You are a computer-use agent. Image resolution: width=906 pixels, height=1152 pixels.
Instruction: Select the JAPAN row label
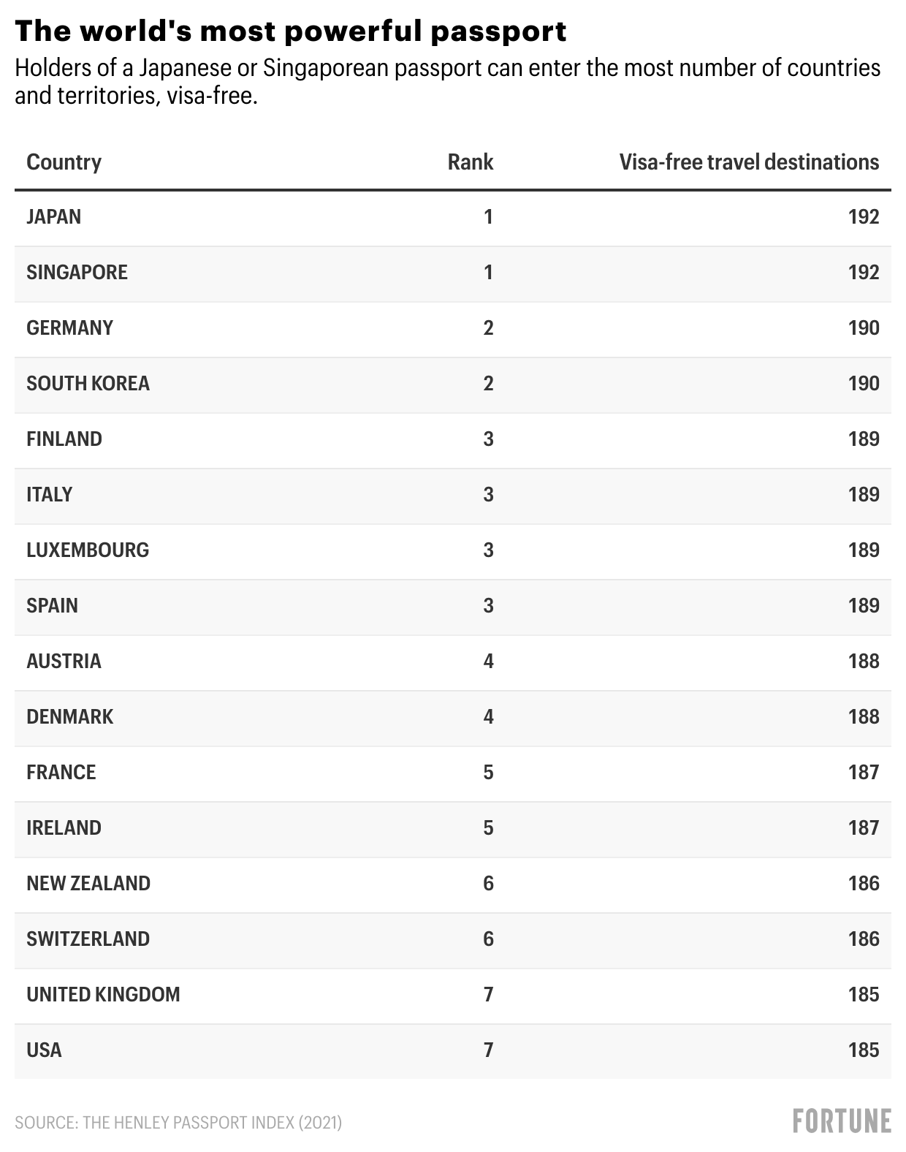click(x=53, y=217)
